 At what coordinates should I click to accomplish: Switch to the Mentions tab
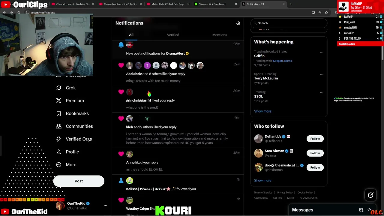click(220, 35)
